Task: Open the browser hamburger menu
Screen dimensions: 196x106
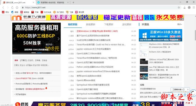Action: point(194,8)
